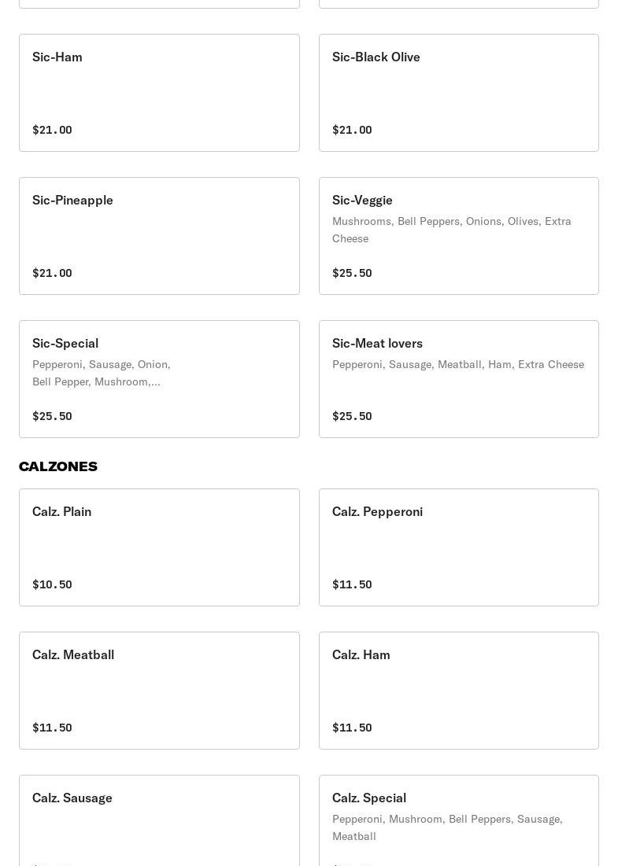Open the Calz. Meatball item

[159, 691]
